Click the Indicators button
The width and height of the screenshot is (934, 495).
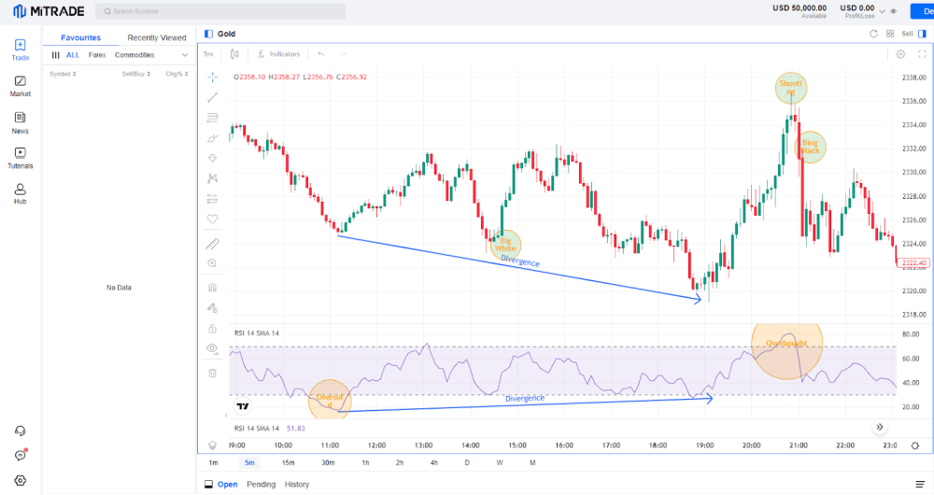click(279, 54)
